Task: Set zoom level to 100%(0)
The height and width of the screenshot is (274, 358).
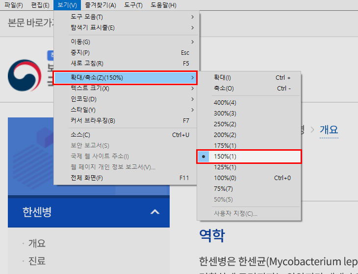Action: (225, 178)
